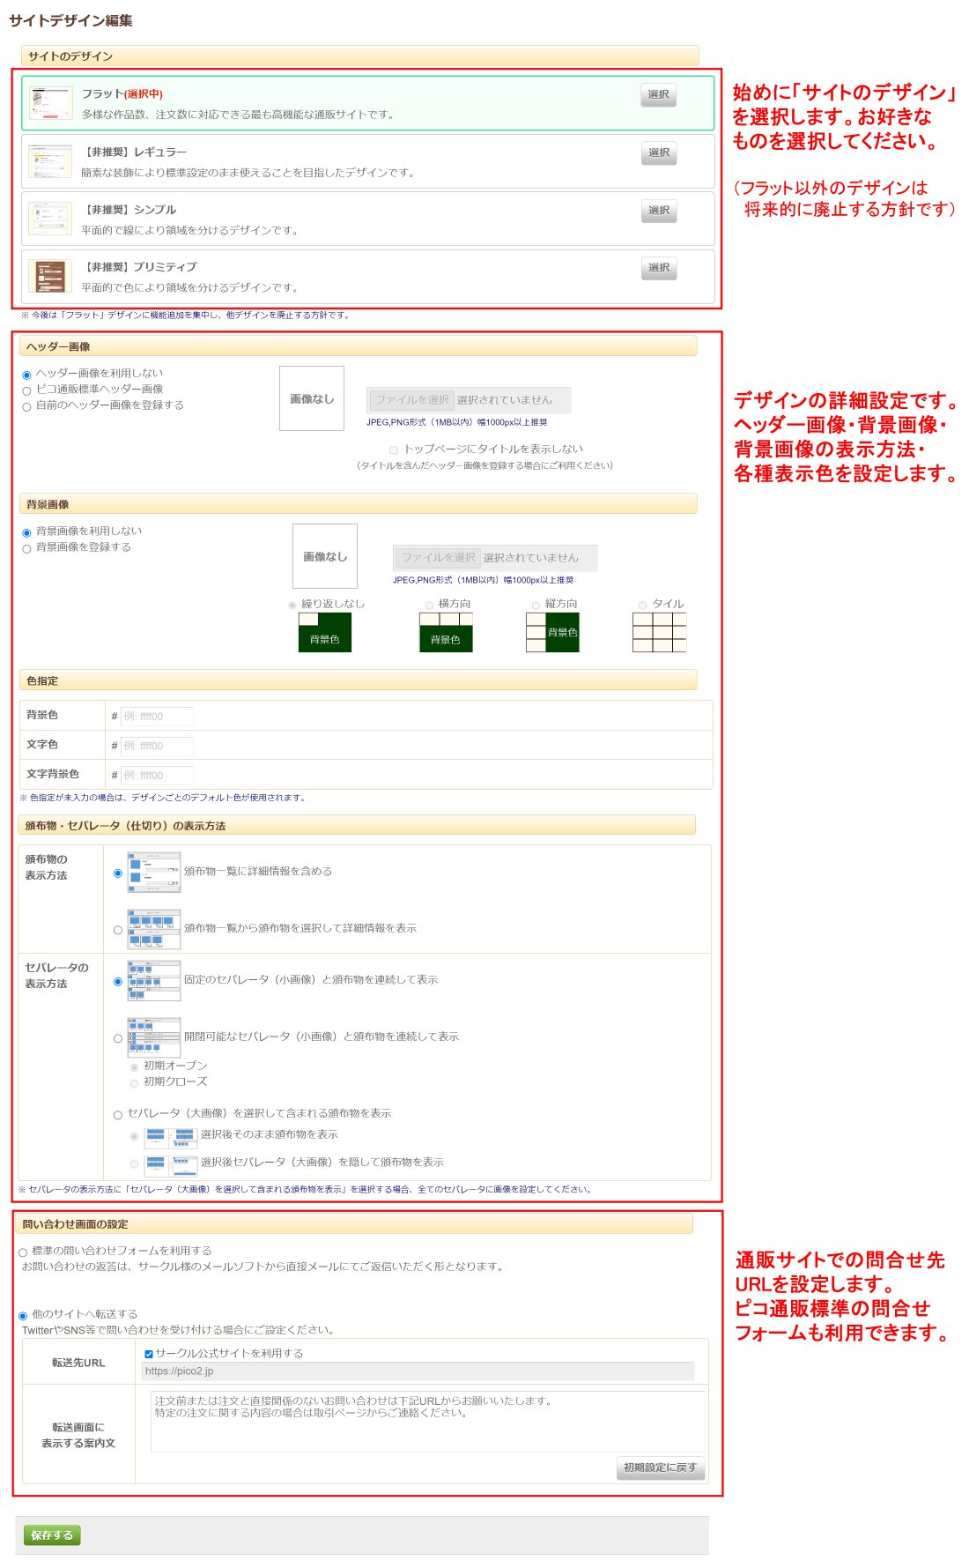Screen dimensions: 969x1568
Task: Click the list-with-details layout icon
Action: [x=154, y=873]
